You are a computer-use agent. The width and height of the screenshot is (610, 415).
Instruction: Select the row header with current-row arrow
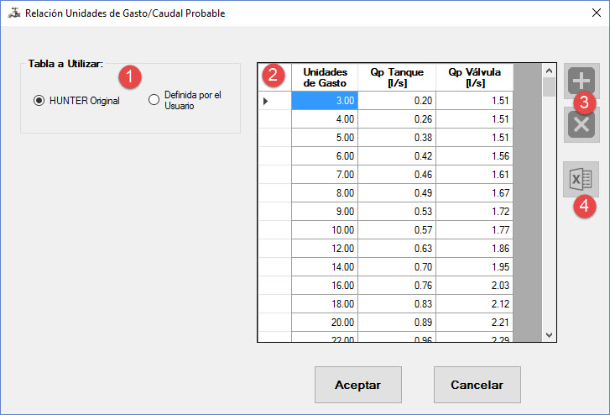click(274, 101)
